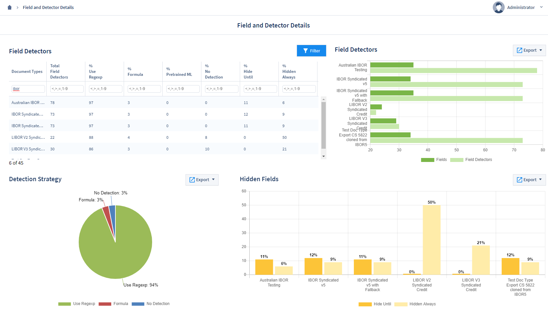Click the % No Detection filter input
This screenshot has height=310, width=548.
(222, 89)
